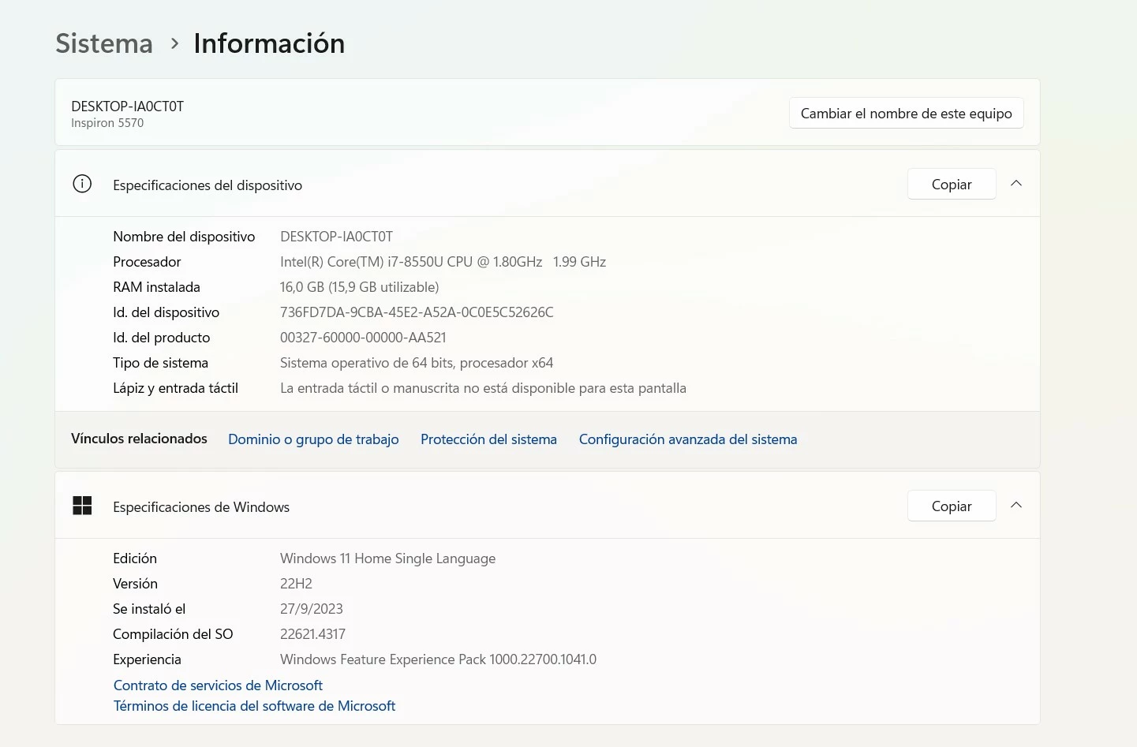
Task: Go back to Sistema in breadcrumb
Action: [104, 43]
